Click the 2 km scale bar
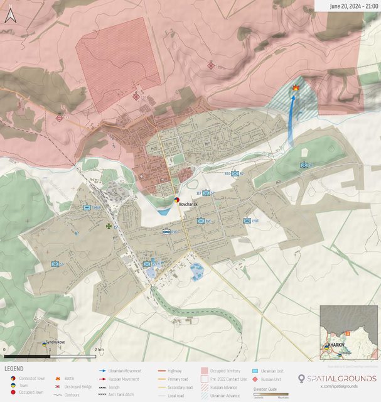 point(50,357)
